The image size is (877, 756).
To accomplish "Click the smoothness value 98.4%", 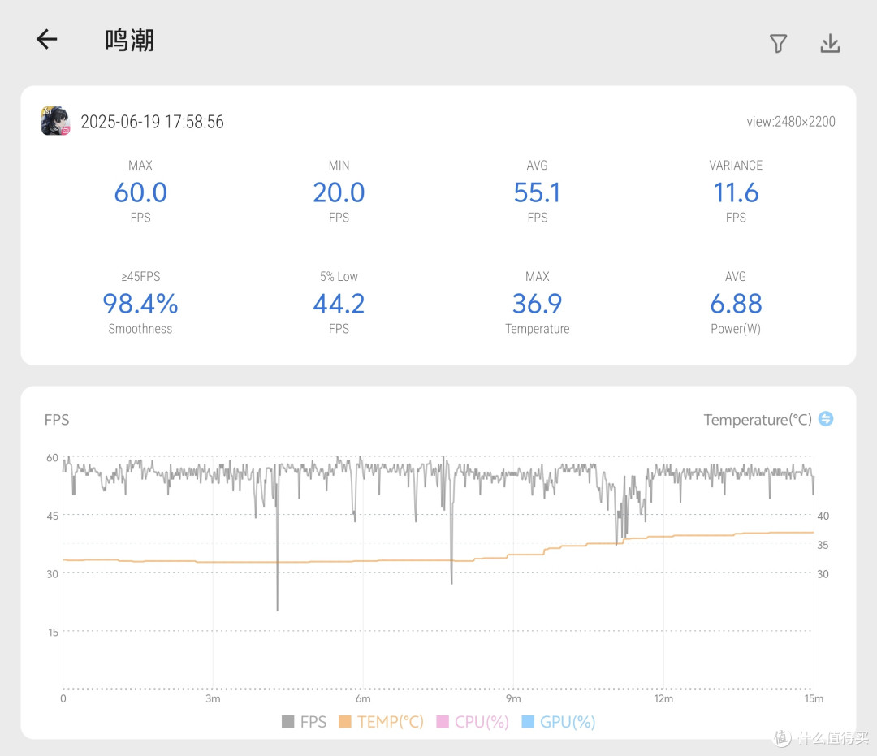I will tap(140, 304).
